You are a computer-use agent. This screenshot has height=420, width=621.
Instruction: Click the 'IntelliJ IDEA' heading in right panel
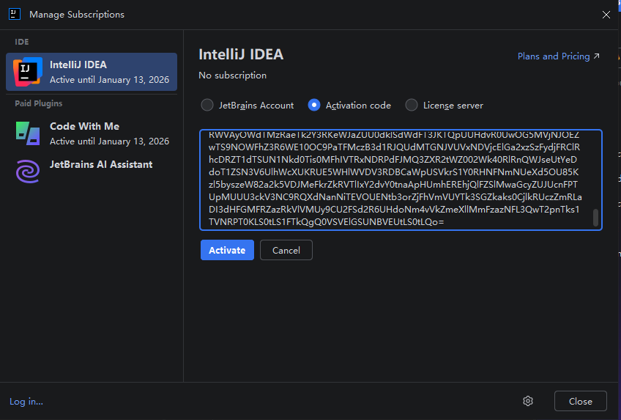241,54
